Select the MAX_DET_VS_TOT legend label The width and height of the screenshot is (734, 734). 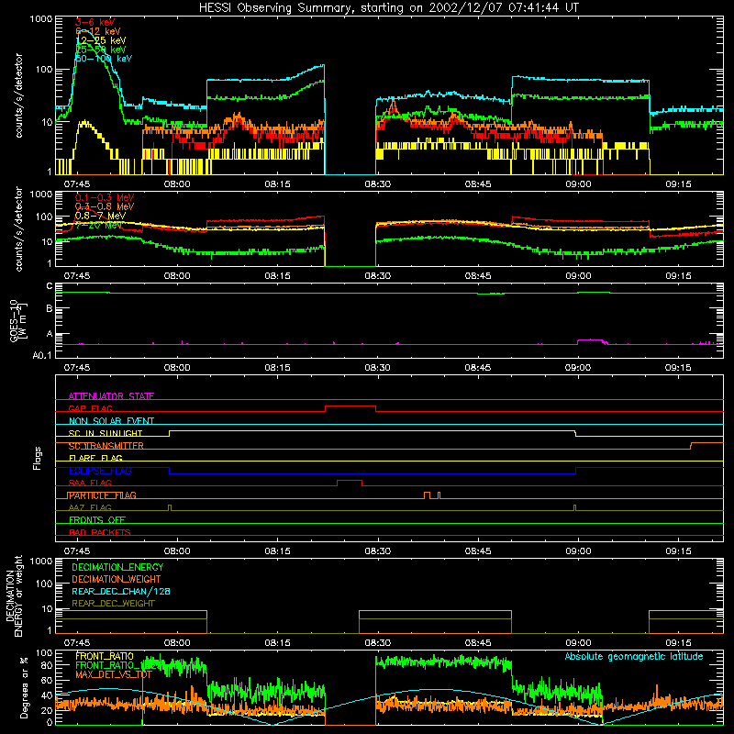[x=114, y=674]
